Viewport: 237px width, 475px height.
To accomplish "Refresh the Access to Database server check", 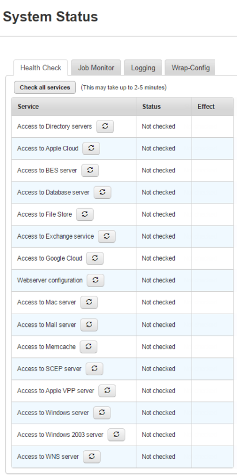I will click(x=102, y=193).
